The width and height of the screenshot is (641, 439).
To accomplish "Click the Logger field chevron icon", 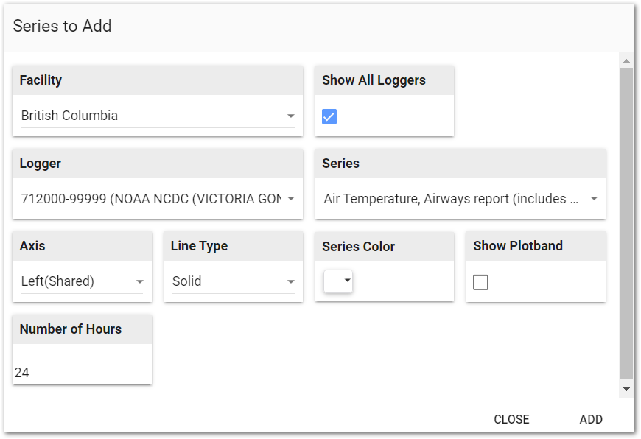I will (290, 199).
